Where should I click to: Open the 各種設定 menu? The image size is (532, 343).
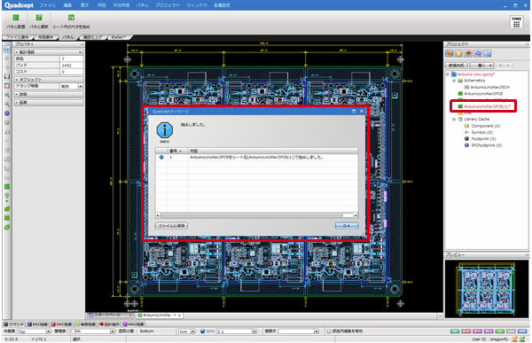point(222,5)
